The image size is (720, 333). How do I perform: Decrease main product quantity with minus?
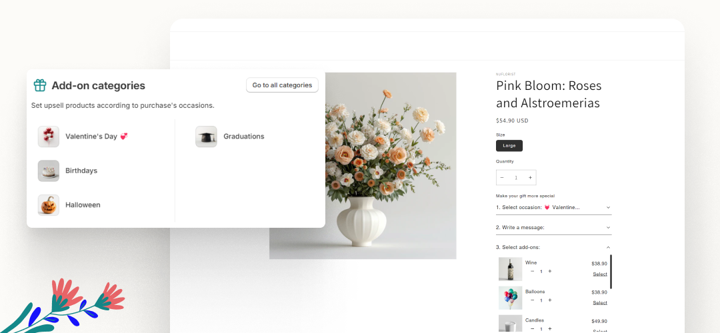502,178
